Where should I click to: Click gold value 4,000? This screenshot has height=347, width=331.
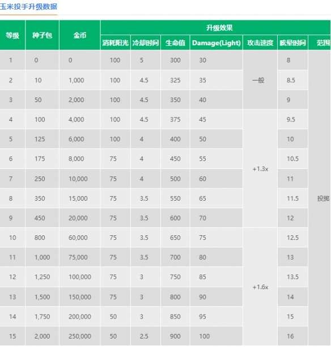[x=77, y=120]
